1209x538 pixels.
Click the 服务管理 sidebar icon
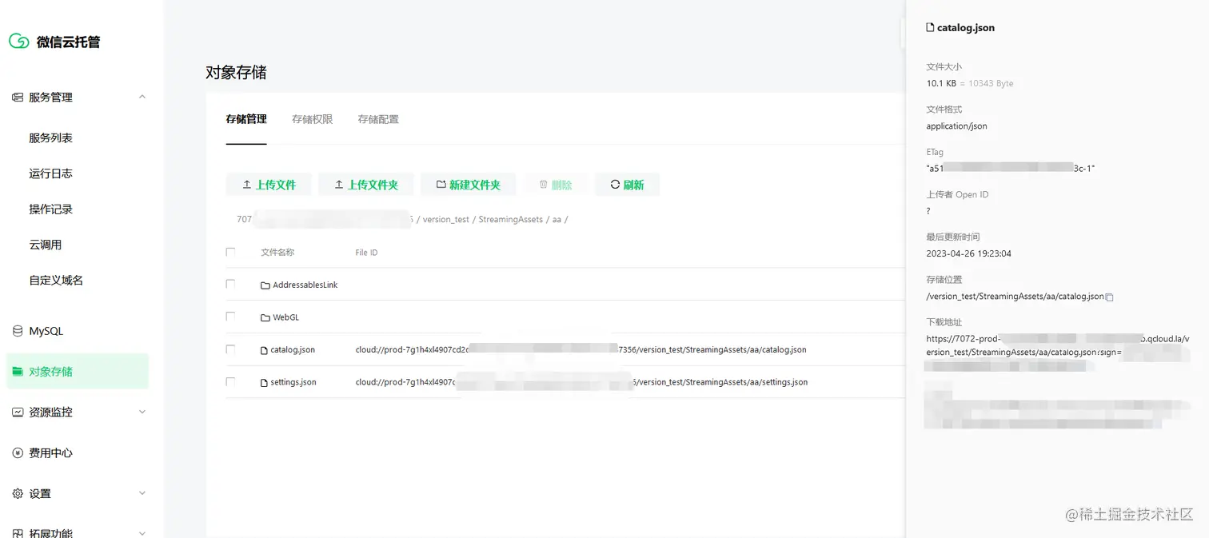point(18,98)
